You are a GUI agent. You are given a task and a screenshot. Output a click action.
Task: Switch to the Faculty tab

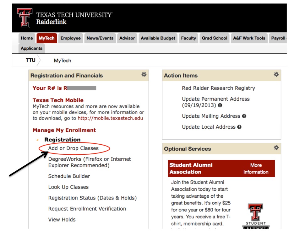click(x=188, y=38)
